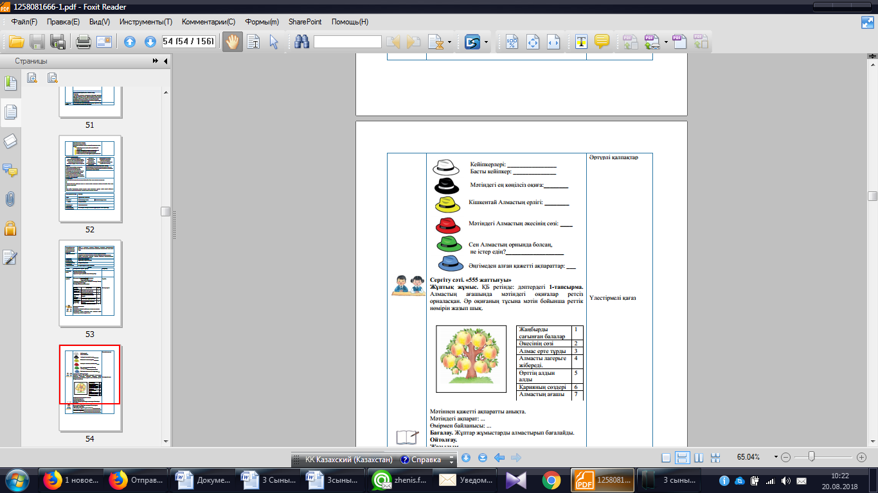The width and height of the screenshot is (878, 493).
Task: Choose the arrow Select Annotation tool
Action: [x=274, y=42]
